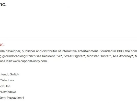This screenshot has width=137, height=103.
Task: Click the word "visit" before the URL
Action: [9, 61]
